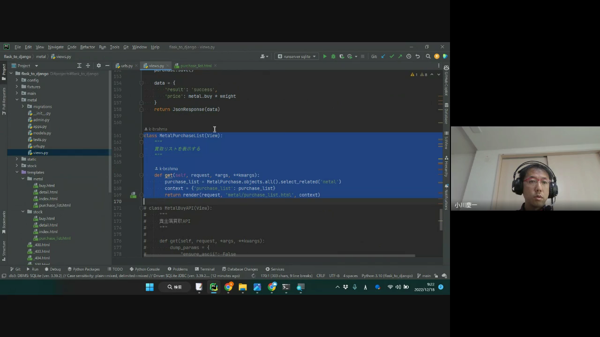Open Project panel settings gear

pos(98,66)
